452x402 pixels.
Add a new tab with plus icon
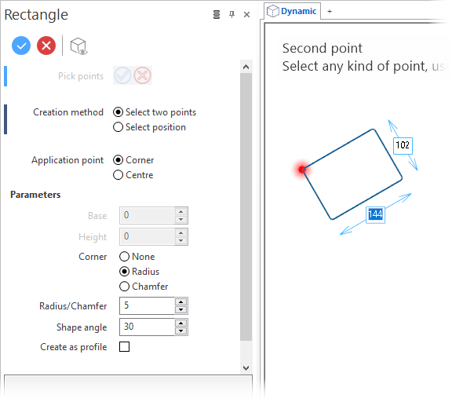tap(330, 12)
